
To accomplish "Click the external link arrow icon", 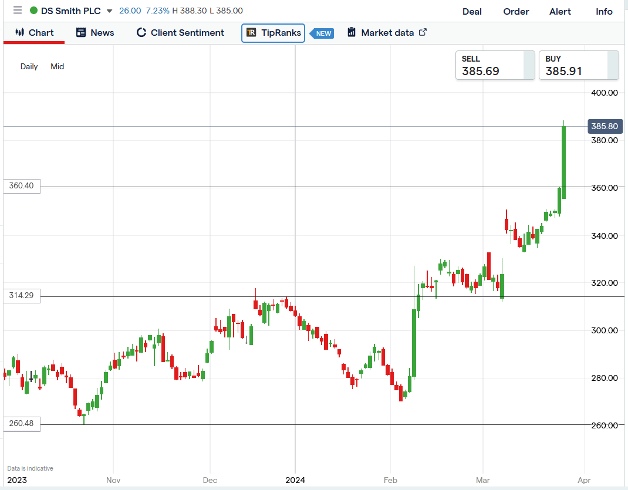I will (423, 32).
